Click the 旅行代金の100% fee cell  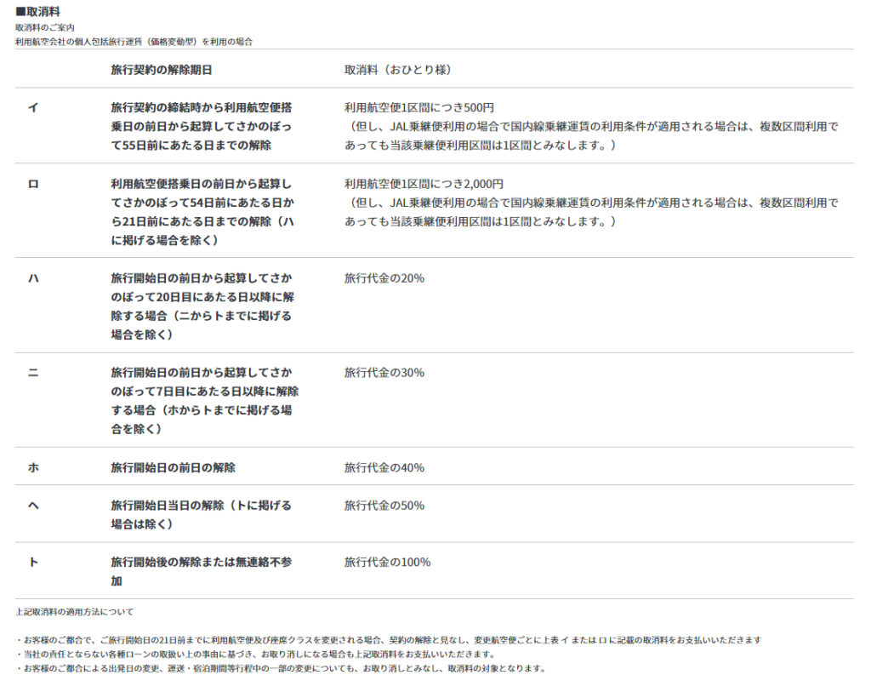[387, 562]
